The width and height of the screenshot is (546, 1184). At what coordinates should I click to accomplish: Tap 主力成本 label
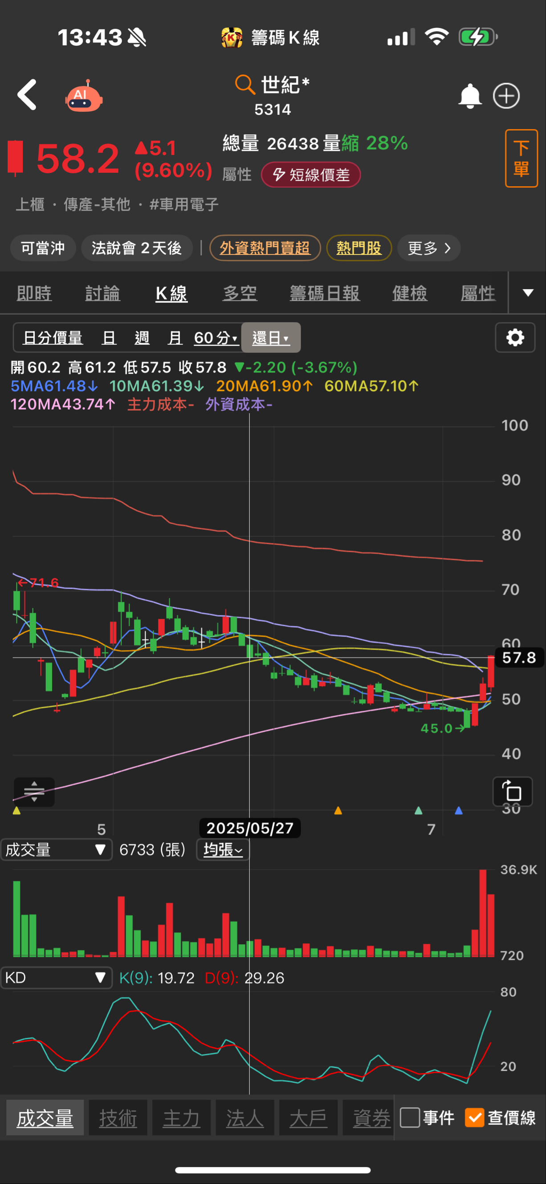[x=160, y=404]
